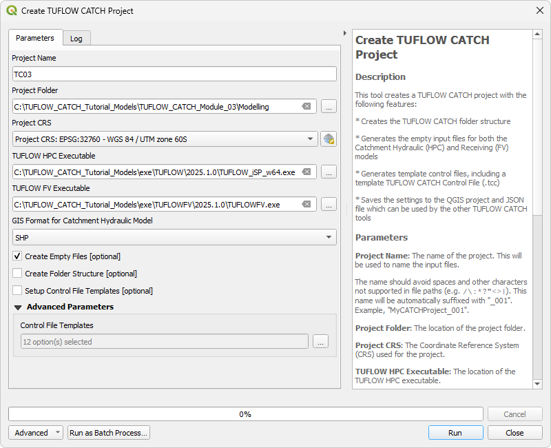Image resolution: width=551 pixels, height=448 pixels.
Task: Browse for the Project Folder
Action: (329, 107)
